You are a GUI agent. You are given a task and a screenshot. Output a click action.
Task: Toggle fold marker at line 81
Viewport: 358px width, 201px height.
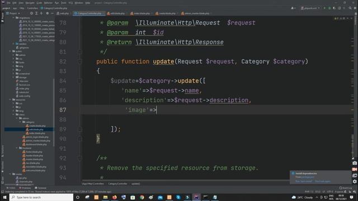click(x=79, y=52)
